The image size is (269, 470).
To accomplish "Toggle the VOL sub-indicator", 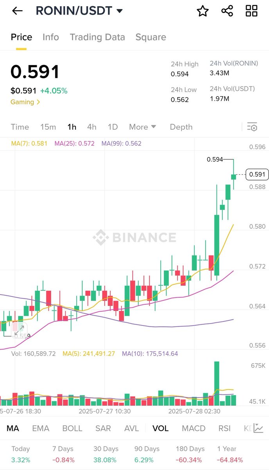I will (x=160, y=428).
